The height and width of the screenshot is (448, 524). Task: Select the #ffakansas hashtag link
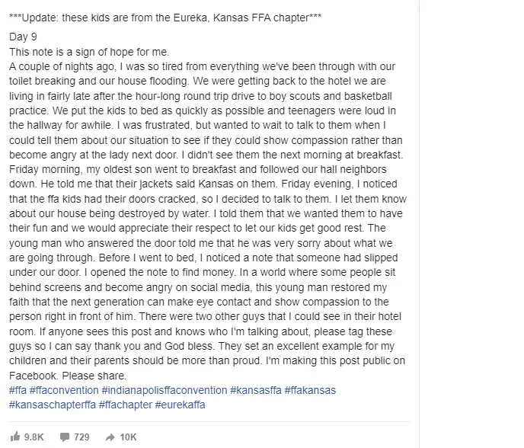[x=310, y=390]
